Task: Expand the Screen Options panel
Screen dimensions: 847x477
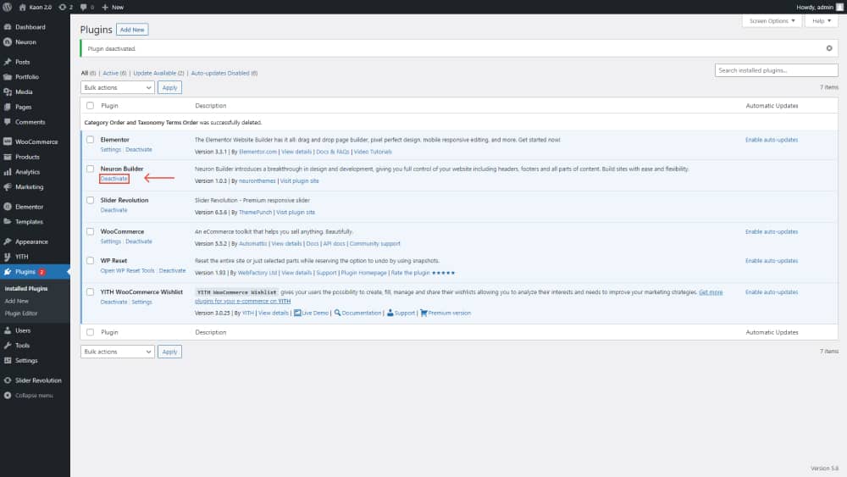Action: pos(772,21)
